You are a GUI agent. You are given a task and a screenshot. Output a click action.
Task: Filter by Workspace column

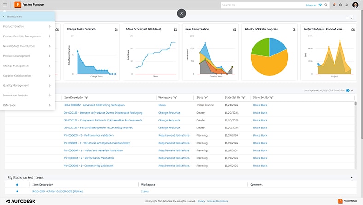click(x=175, y=98)
